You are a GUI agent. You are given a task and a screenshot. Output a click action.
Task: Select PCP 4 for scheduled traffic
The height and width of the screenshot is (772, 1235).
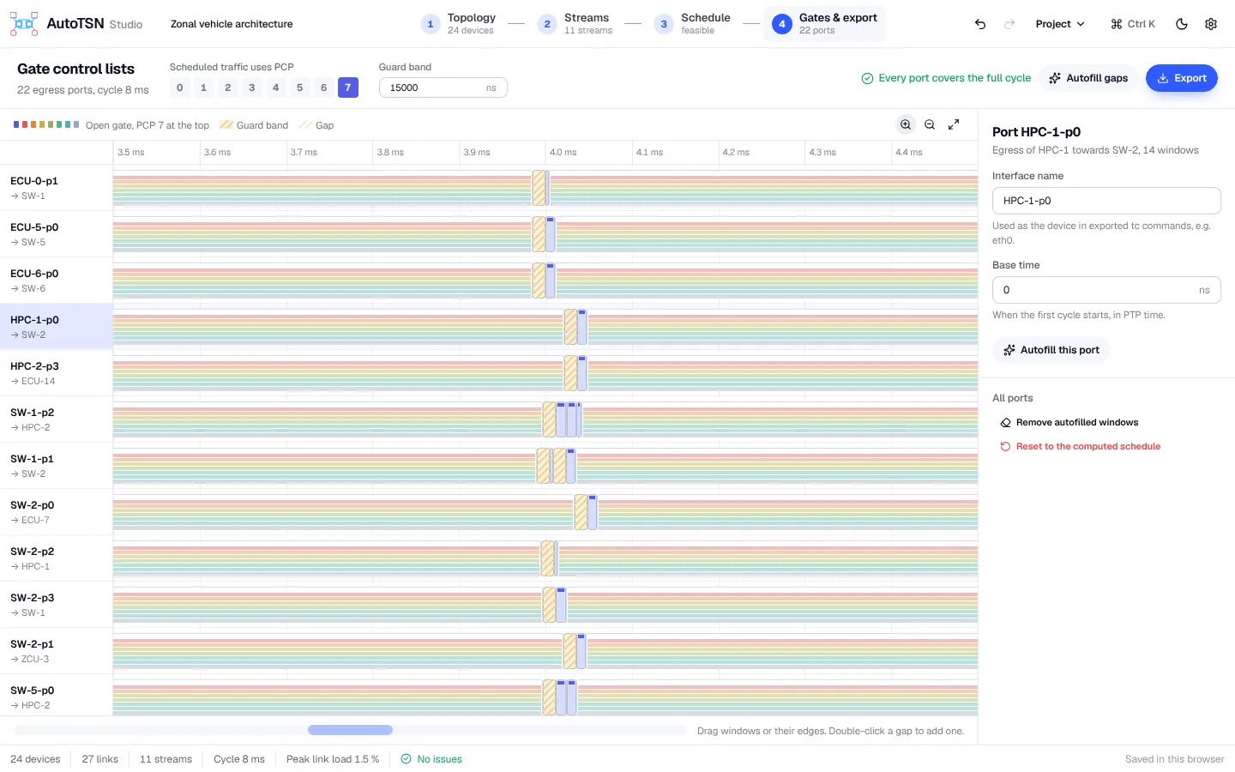(x=275, y=87)
